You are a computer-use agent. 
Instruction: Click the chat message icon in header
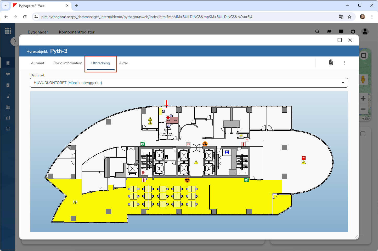tap(341, 32)
